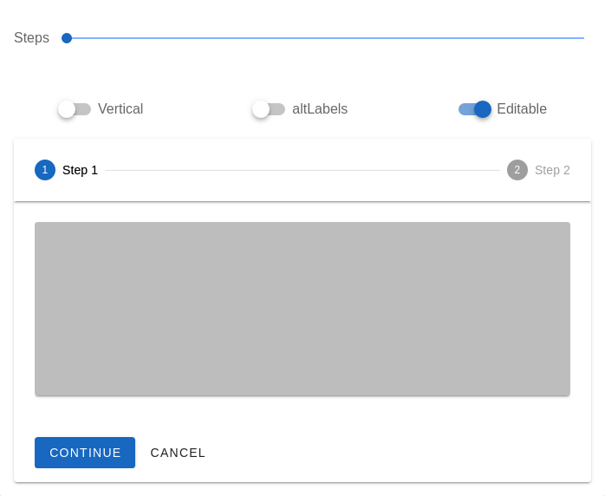Disable the Editable switch
Image resolution: width=605 pixels, height=496 pixels.
[x=475, y=109]
